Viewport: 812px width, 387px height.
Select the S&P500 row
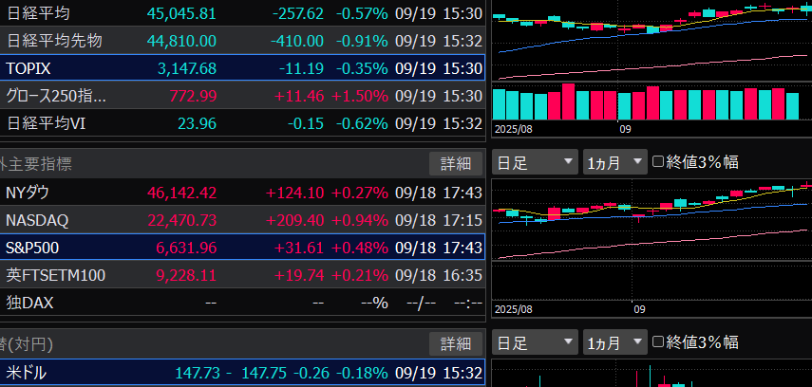point(242,248)
